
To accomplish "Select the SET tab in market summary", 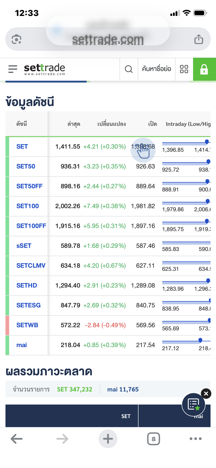I will click(126, 416).
